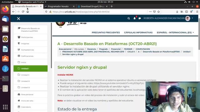Open Calificaciones in sidebar
200x112 pixels.
[31, 56]
